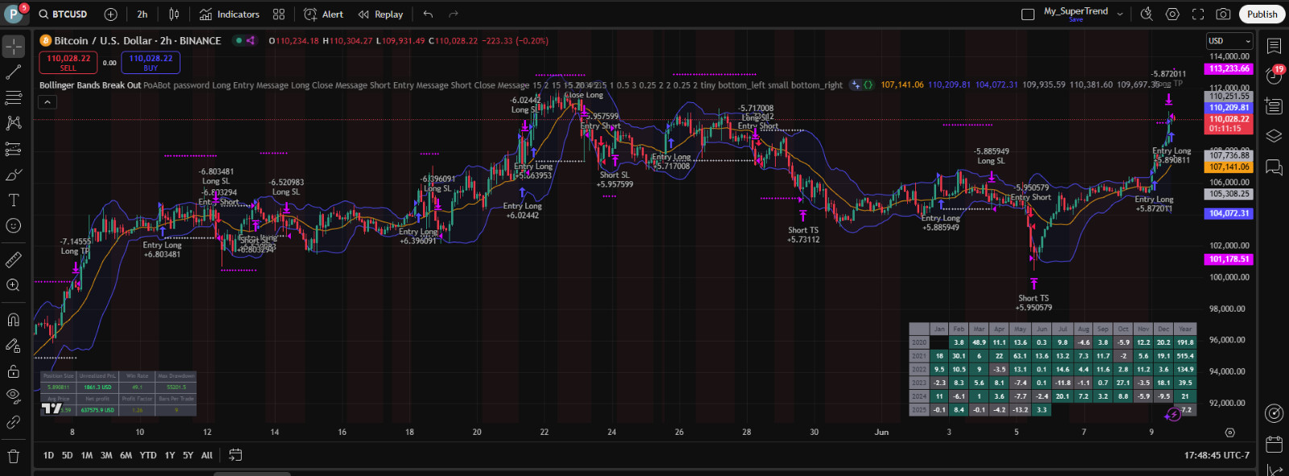Collapse the indicator legend chevron
Screen dimensions: 1289x476
click(x=48, y=102)
